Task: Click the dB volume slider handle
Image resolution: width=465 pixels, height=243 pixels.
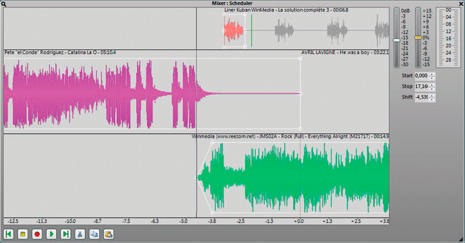Action: (397, 40)
